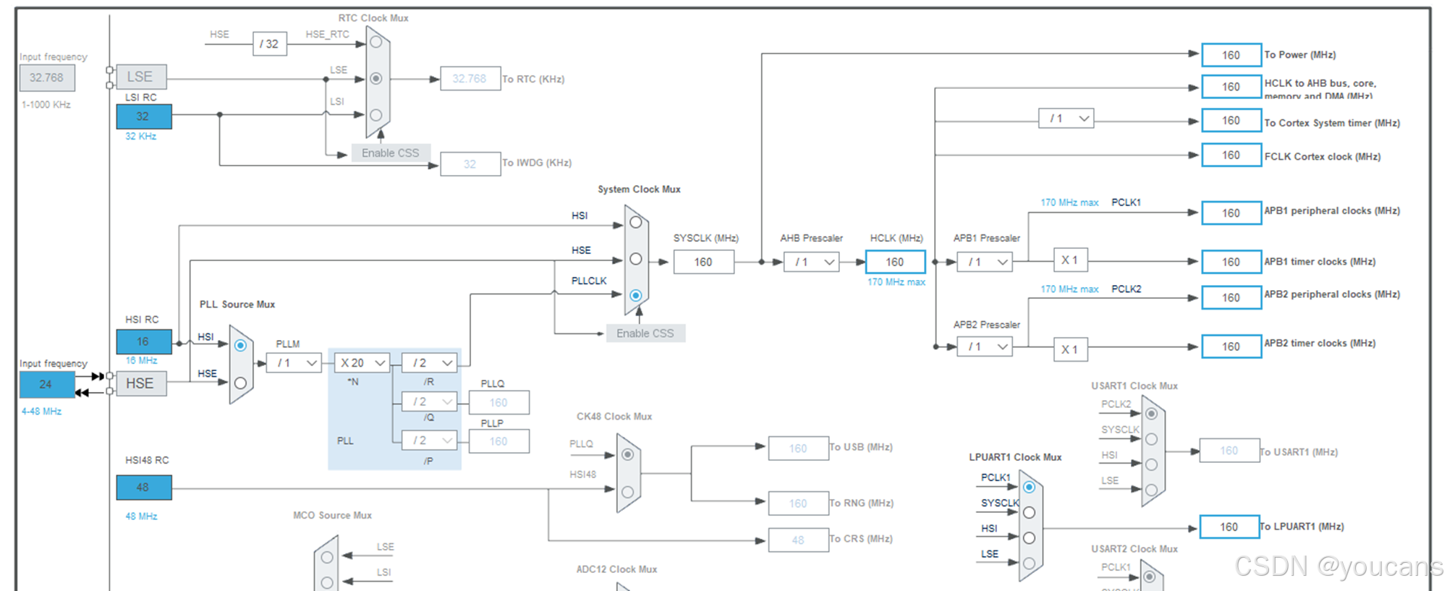The image size is (1447, 591).
Task: Click the HSE /32 divider box
Action: point(270,44)
